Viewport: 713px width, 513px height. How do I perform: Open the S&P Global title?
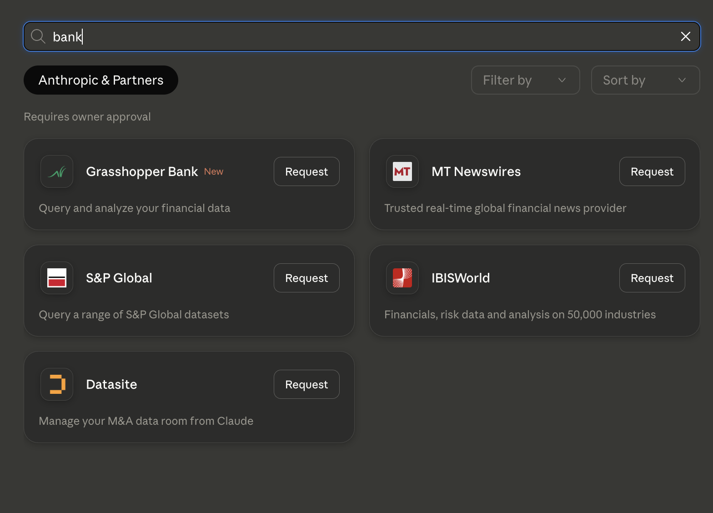[119, 278]
